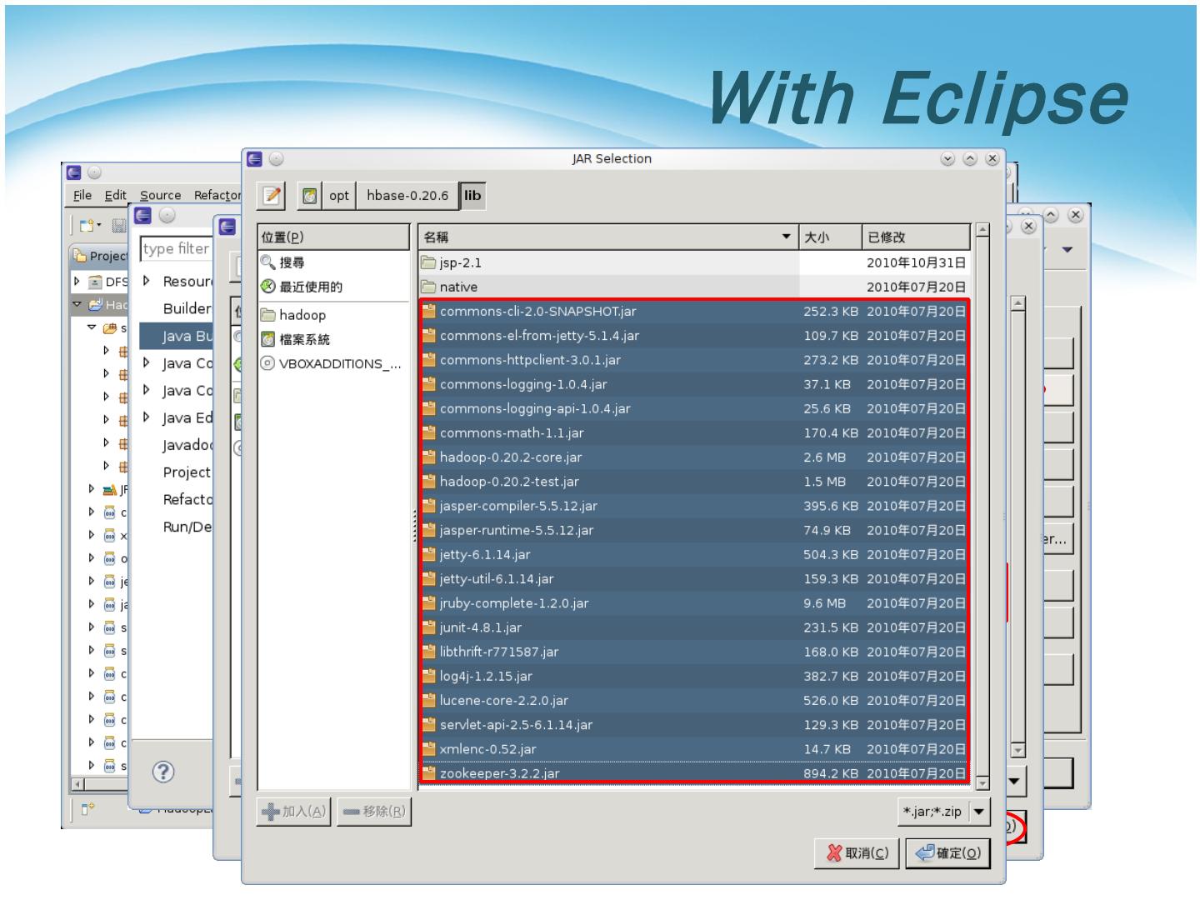
Task: Click the file list scrollbar down arrow
Action: (x=982, y=782)
